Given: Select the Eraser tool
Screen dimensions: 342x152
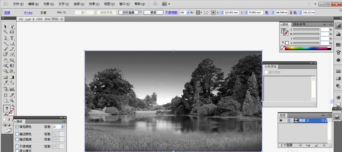Looking at the screenshot, I should click(x=12, y=54).
